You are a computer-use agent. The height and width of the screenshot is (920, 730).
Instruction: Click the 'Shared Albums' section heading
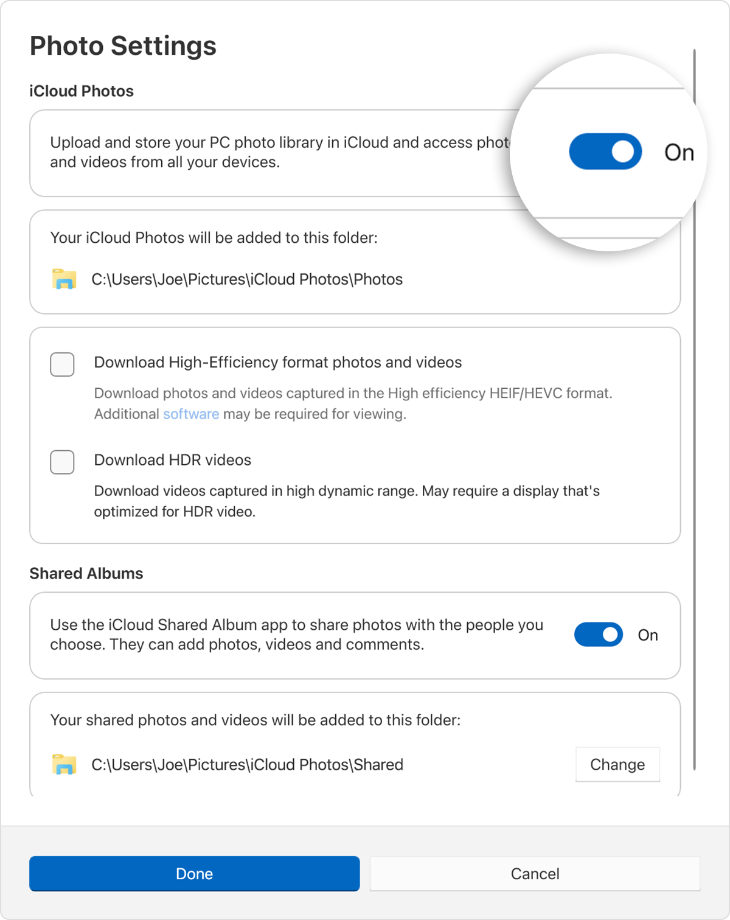pyautogui.click(x=86, y=573)
